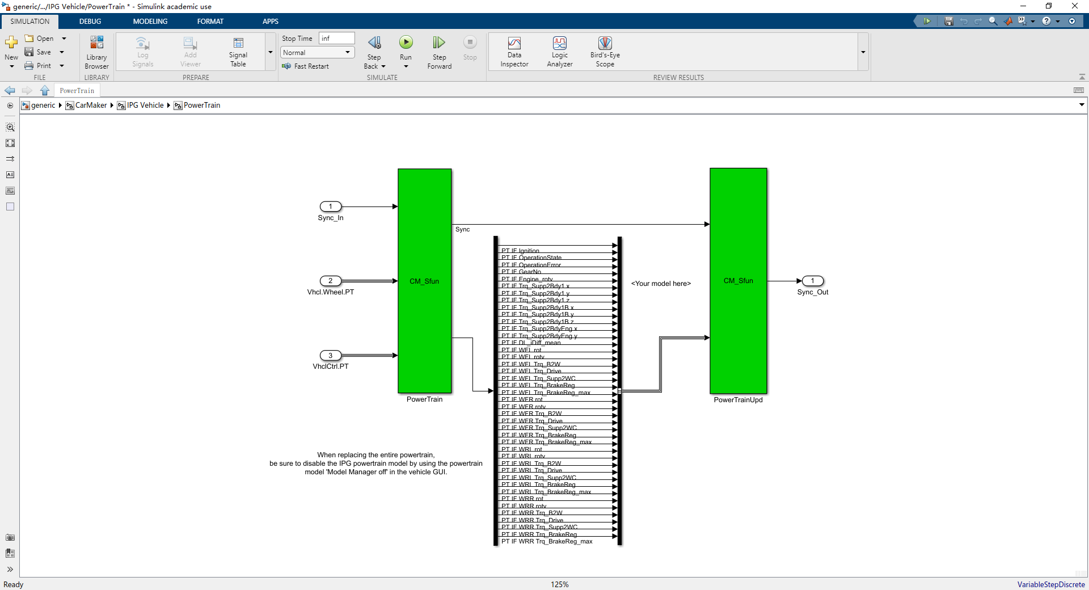Click the Step Back icon

point(374,43)
